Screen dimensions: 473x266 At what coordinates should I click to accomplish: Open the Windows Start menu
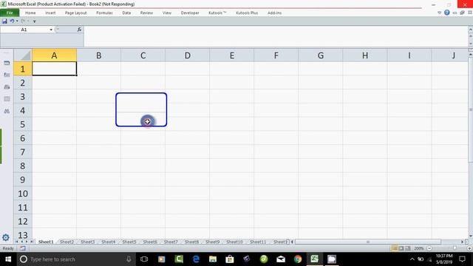[x=8, y=259]
